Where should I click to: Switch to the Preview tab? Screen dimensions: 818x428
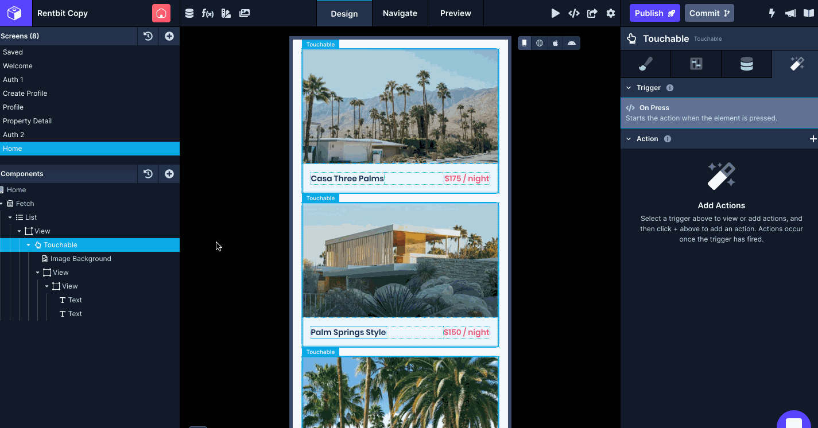pyautogui.click(x=456, y=13)
